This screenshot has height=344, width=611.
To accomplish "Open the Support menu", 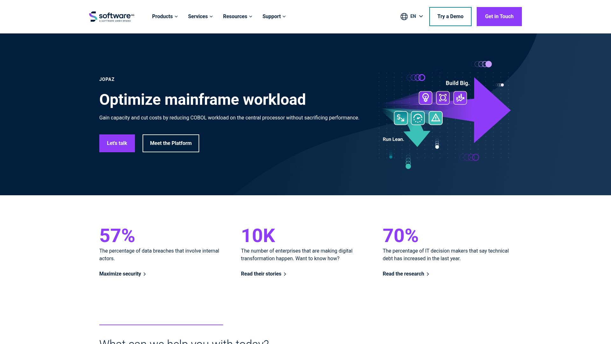I will click(274, 16).
